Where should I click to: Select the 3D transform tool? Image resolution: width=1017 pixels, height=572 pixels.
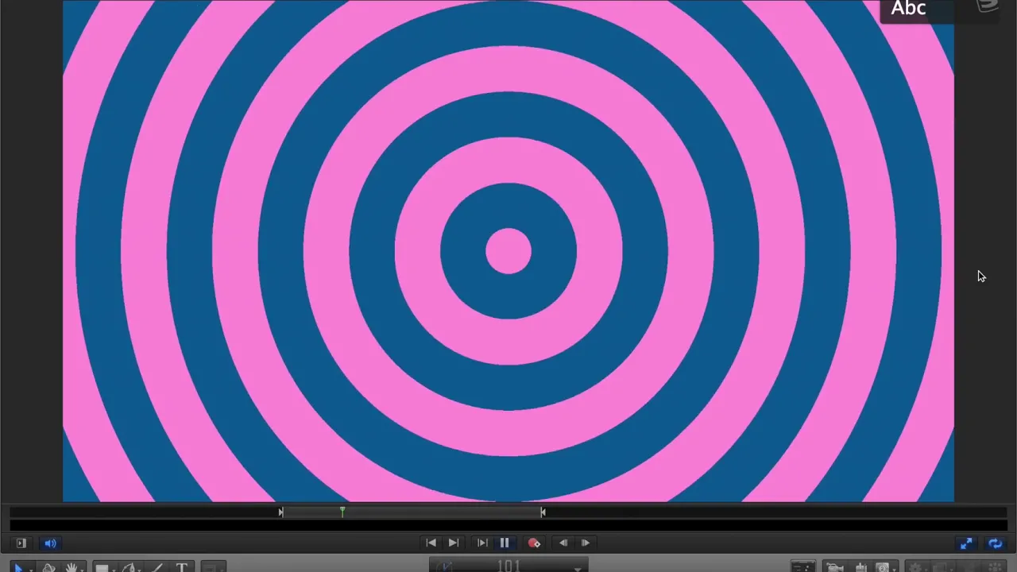[48, 567]
